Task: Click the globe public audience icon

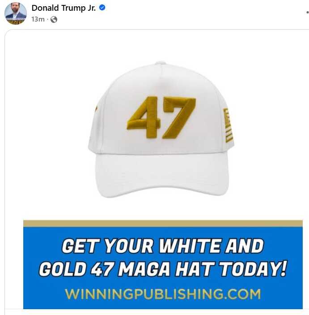Action: 54,19
